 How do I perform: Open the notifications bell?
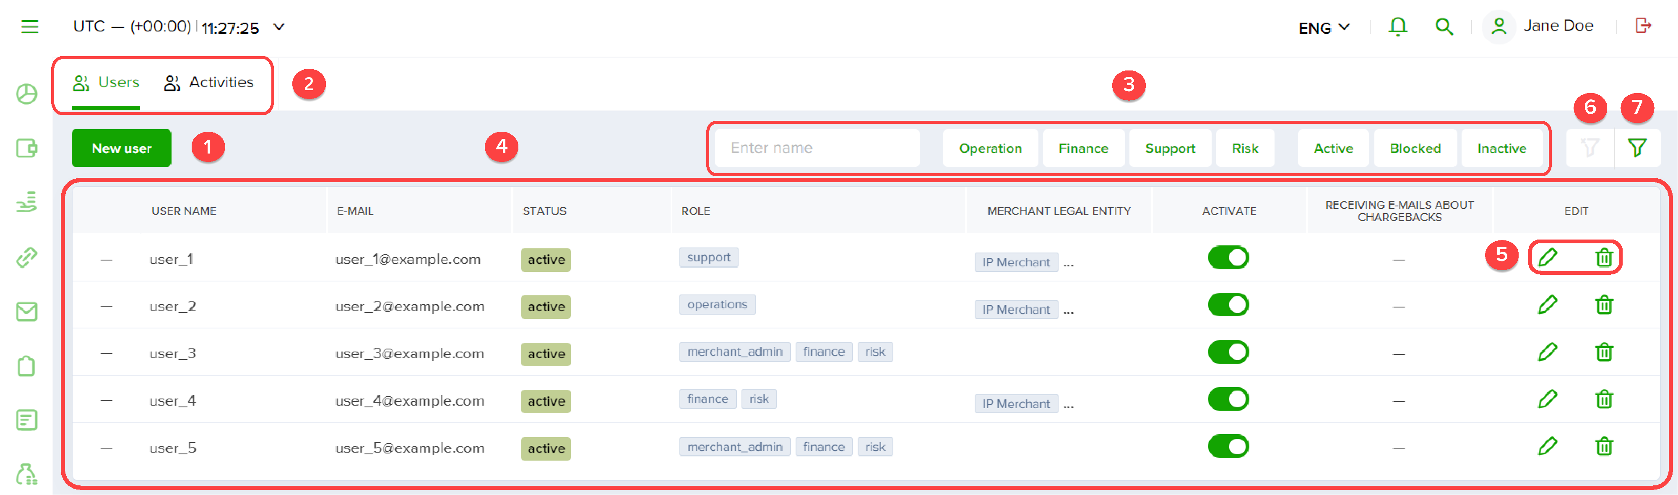1397,26
